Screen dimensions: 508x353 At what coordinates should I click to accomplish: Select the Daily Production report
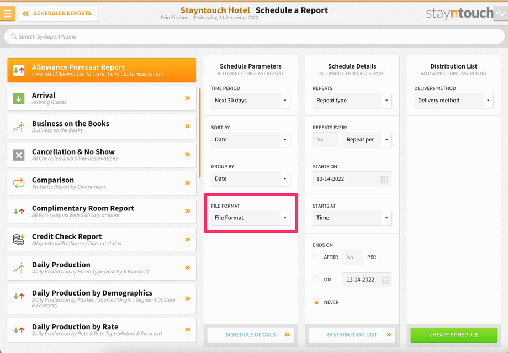(102, 267)
